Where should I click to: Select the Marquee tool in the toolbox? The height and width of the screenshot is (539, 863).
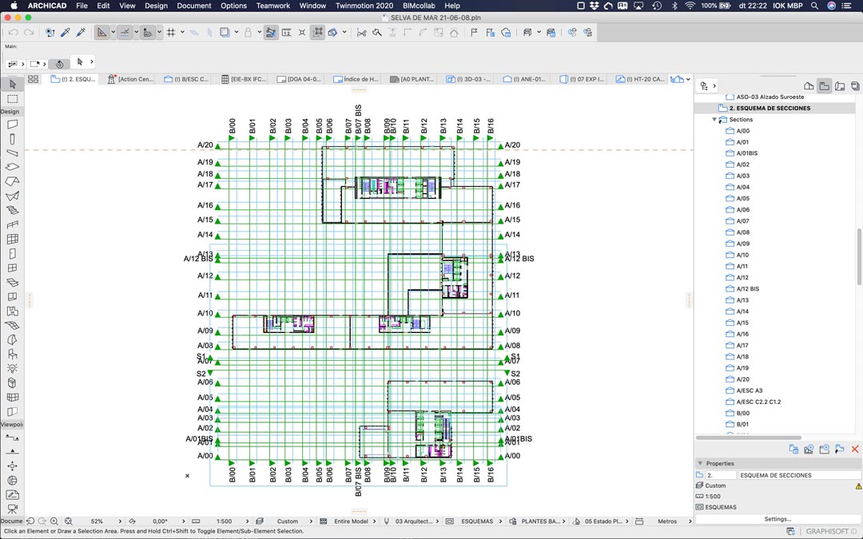12,99
